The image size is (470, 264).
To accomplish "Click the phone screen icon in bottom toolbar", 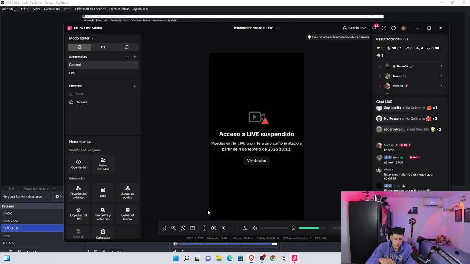I will (204, 228).
